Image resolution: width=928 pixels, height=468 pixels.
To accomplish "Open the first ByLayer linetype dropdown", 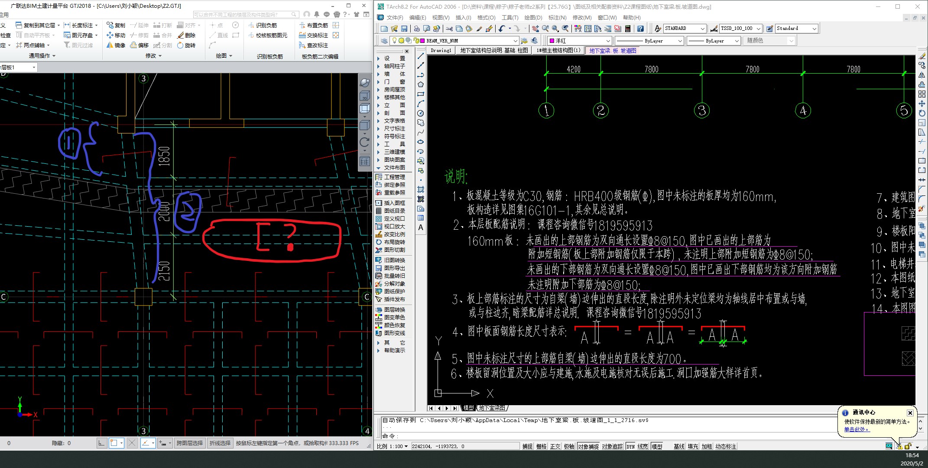I will (680, 41).
